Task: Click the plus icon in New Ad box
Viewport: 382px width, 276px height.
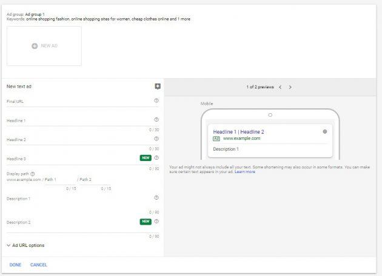Action: point(35,46)
